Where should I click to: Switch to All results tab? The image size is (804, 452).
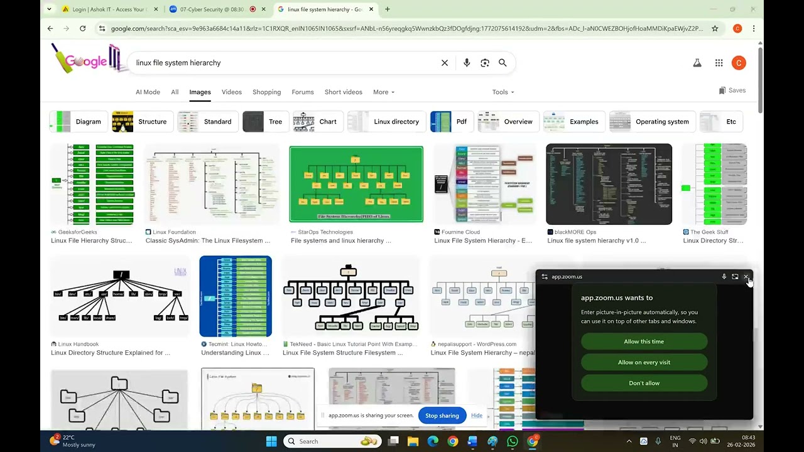175,92
